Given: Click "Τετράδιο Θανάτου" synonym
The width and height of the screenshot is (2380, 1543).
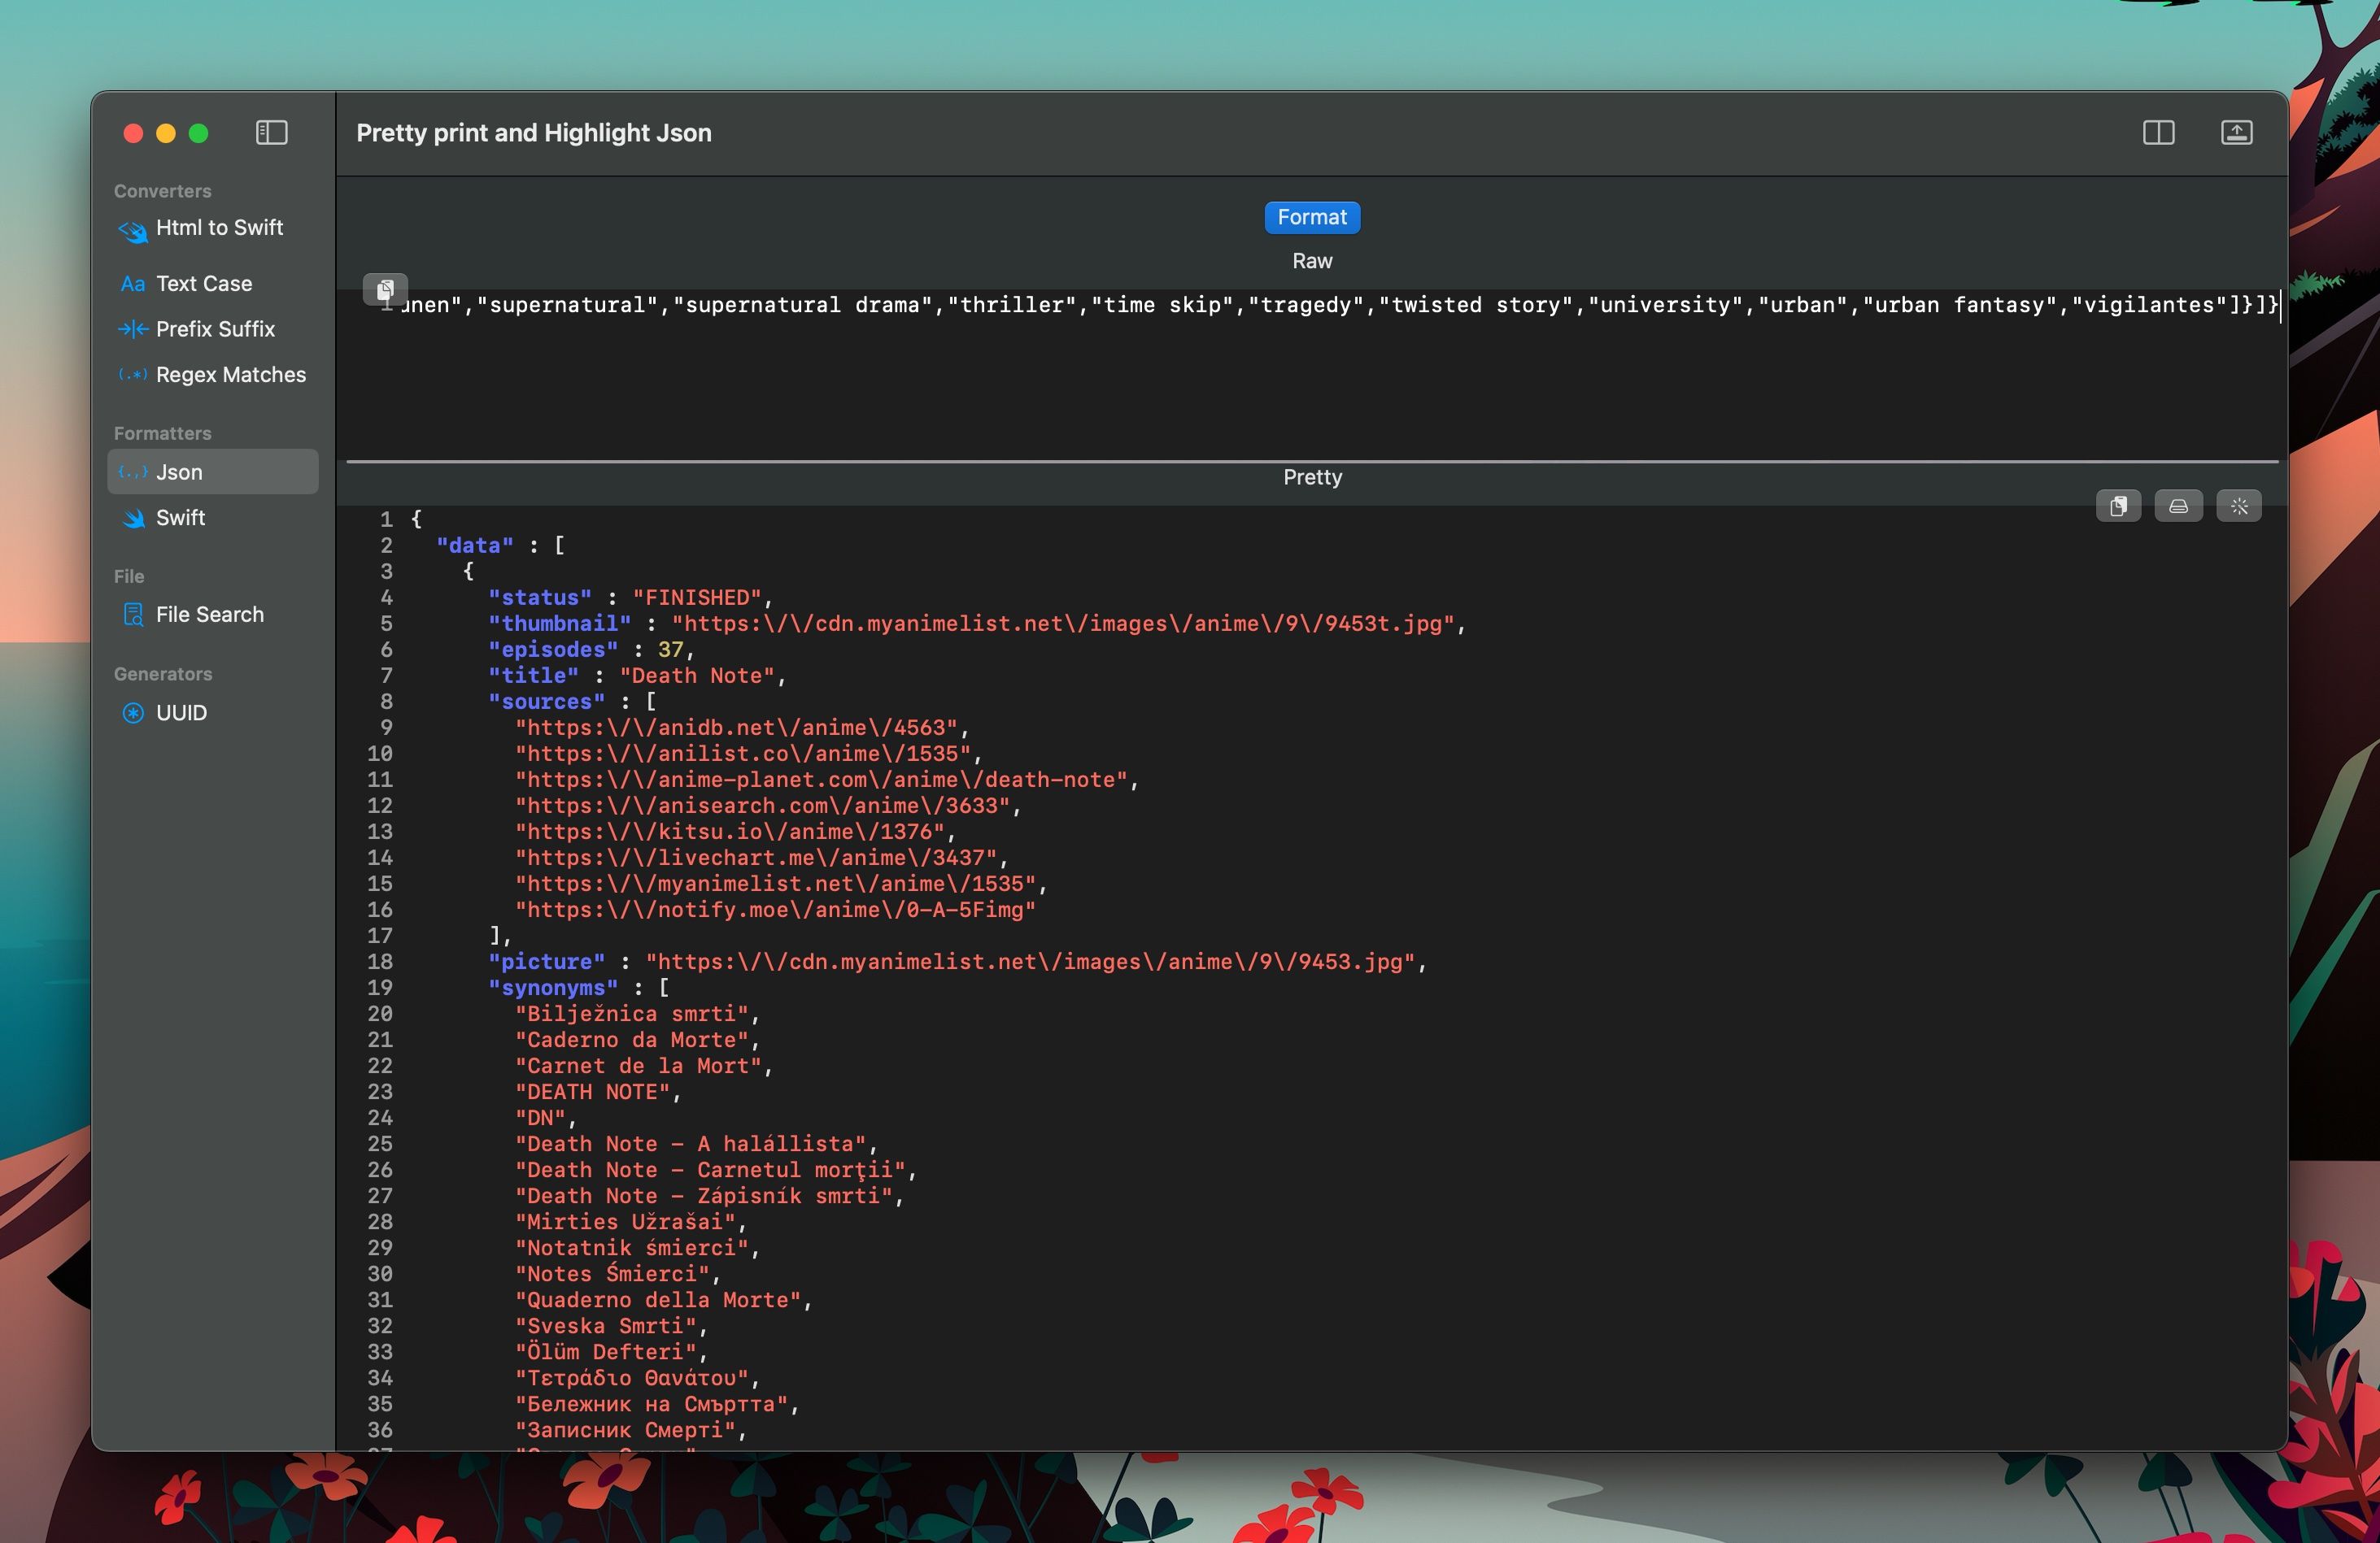Looking at the screenshot, I should click(x=631, y=1377).
